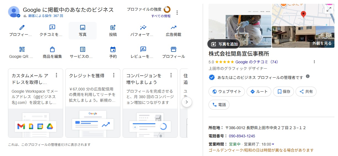Open クチコミを… reviews icon
338x156 pixels.
[x=52, y=27]
